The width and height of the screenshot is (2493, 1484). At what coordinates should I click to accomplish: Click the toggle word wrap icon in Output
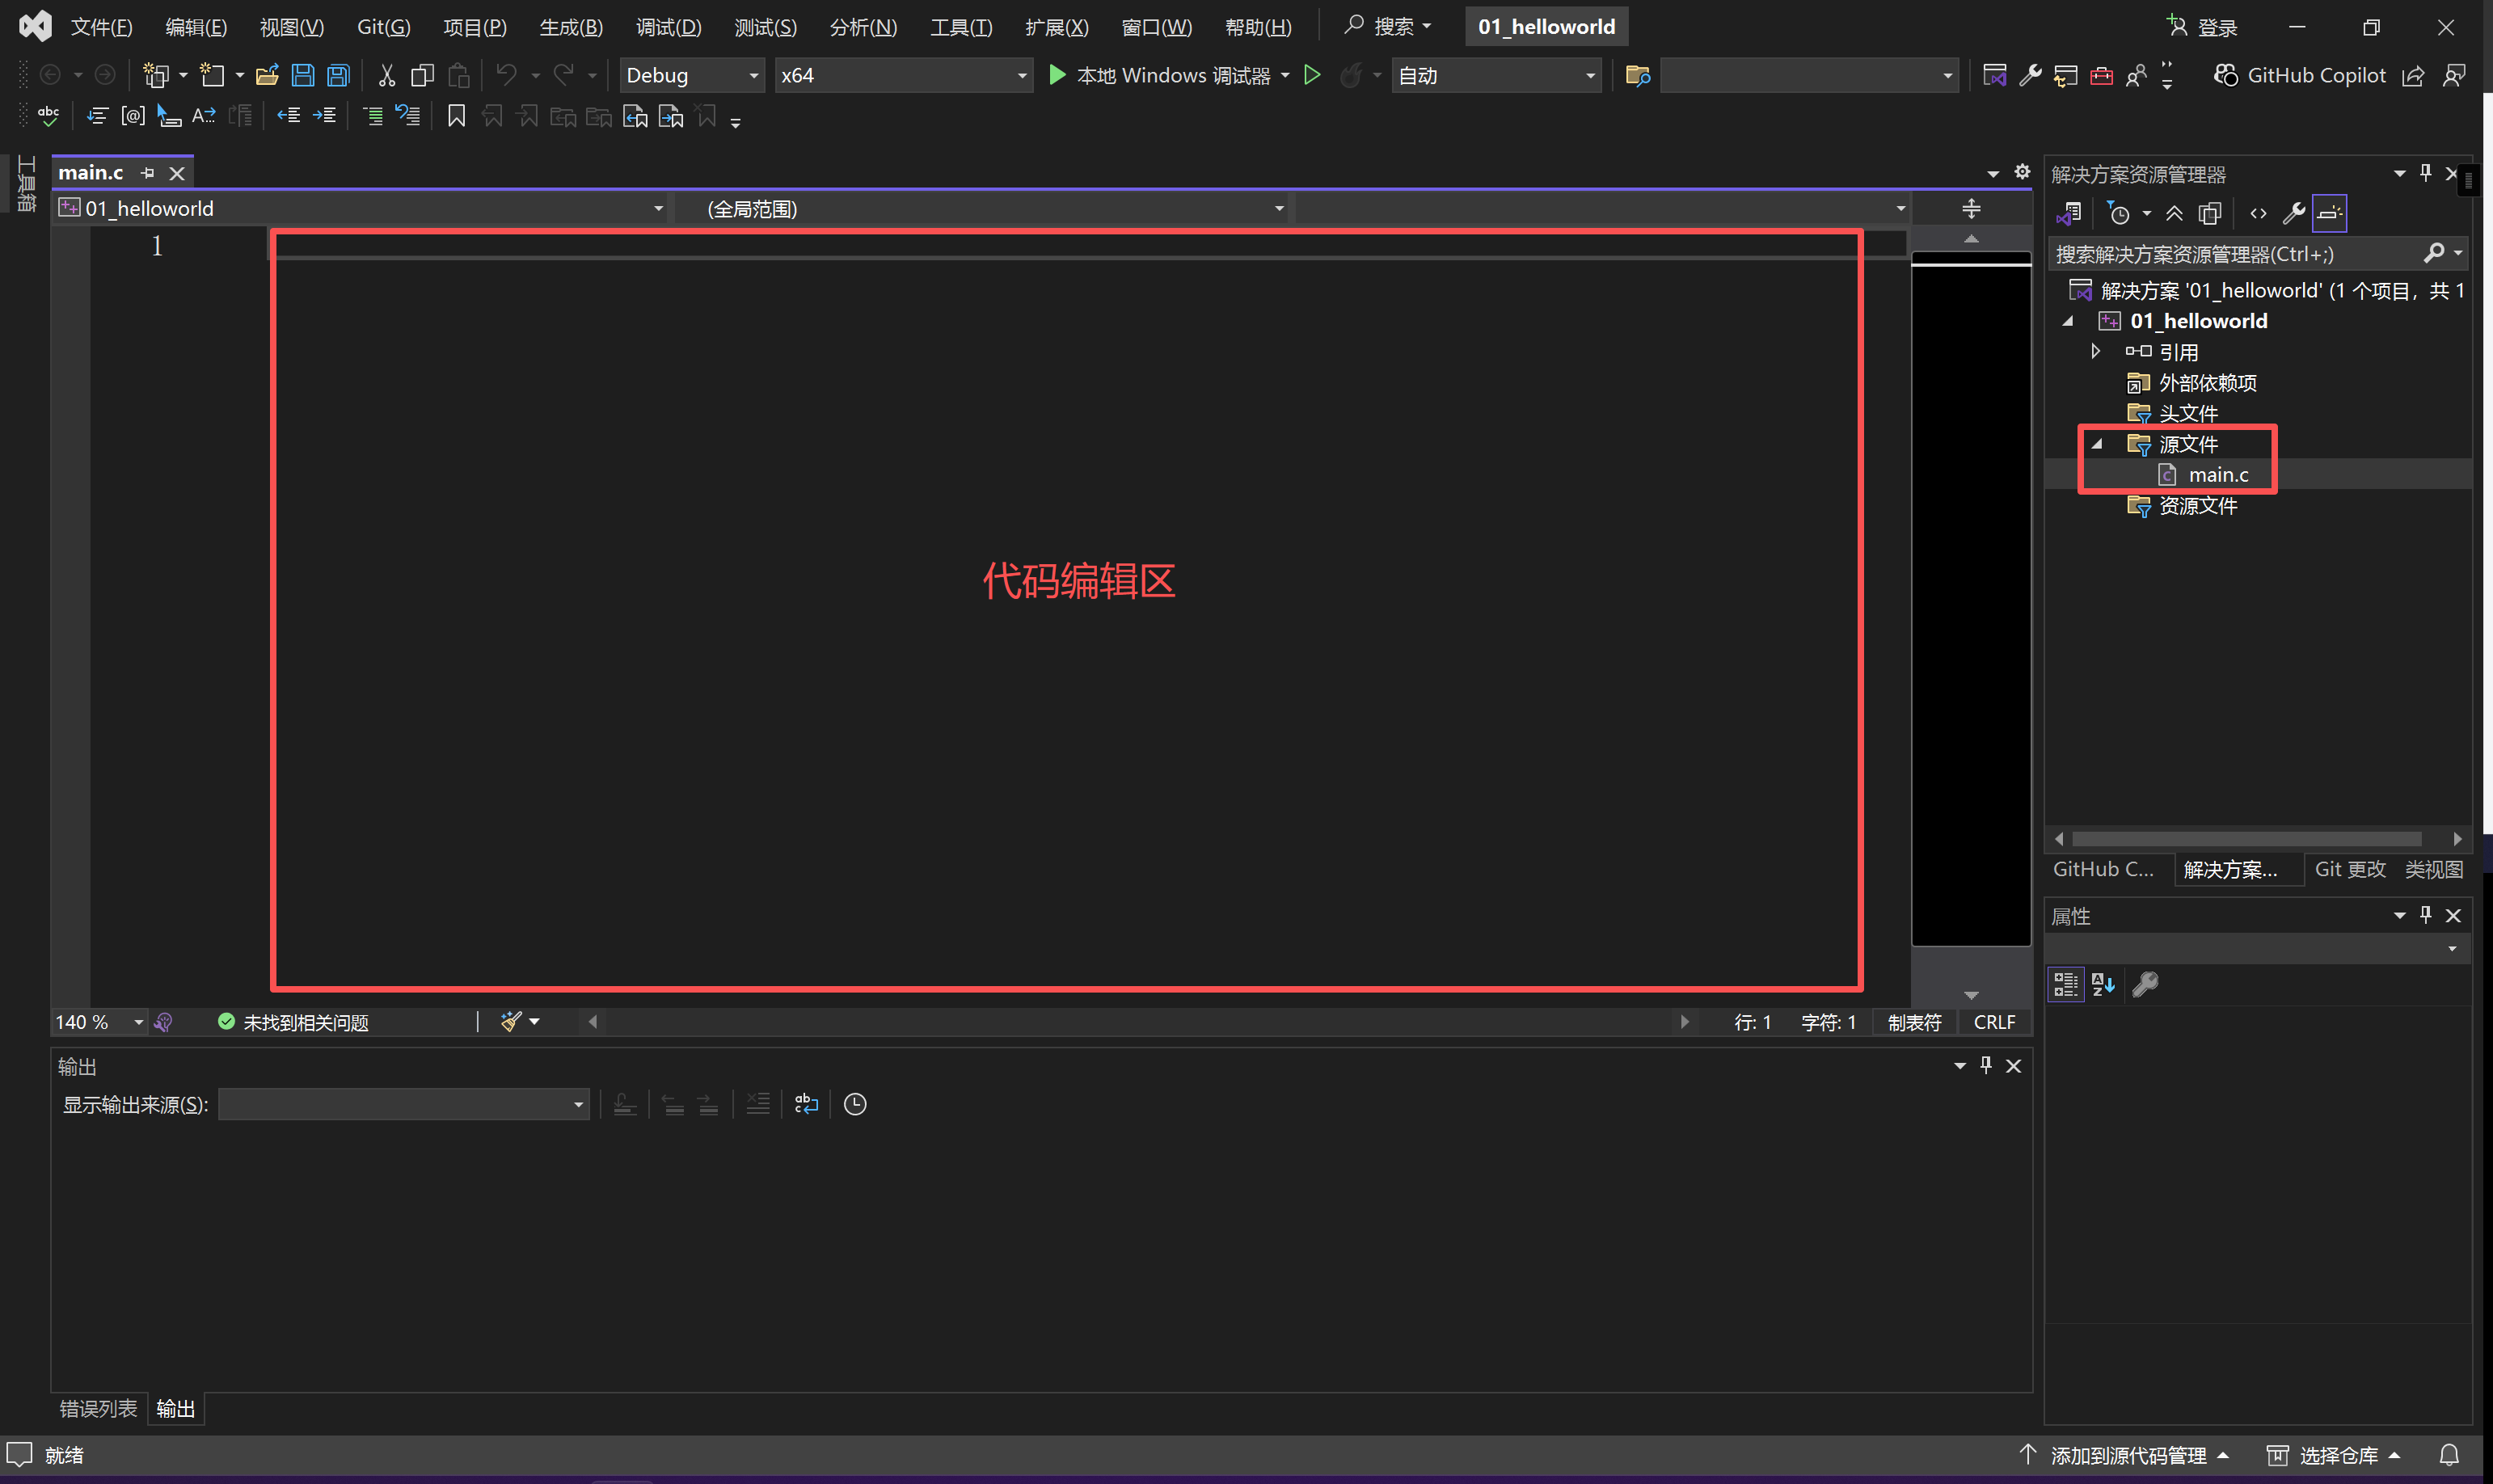(806, 1104)
